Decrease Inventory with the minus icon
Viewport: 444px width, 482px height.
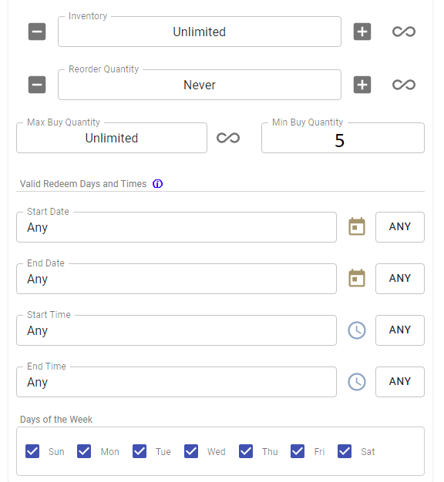[37, 32]
